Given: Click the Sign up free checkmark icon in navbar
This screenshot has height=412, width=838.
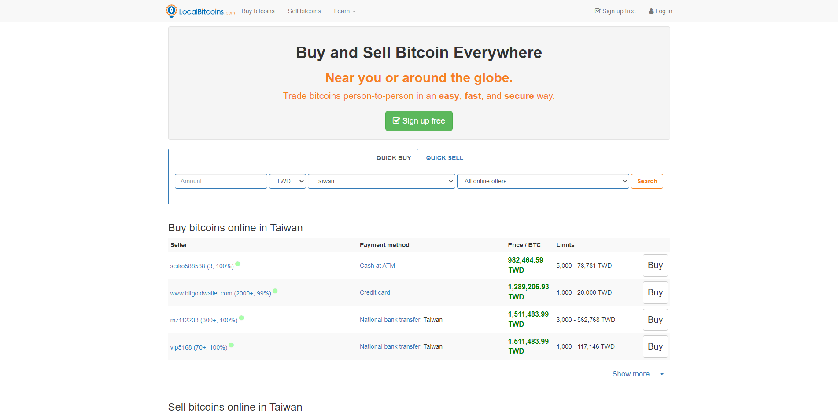Looking at the screenshot, I should (598, 11).
